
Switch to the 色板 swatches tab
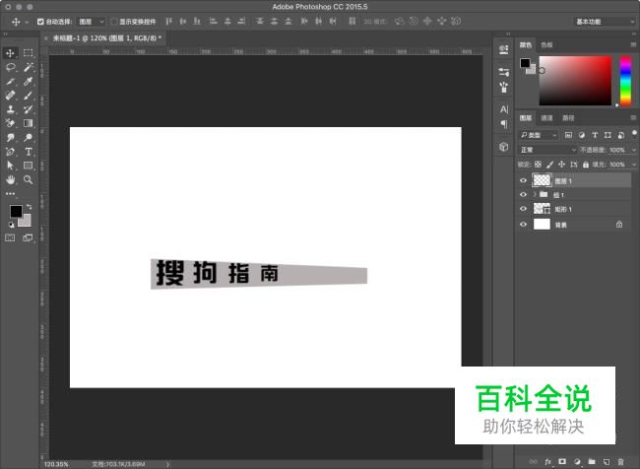tap(546, 45)
